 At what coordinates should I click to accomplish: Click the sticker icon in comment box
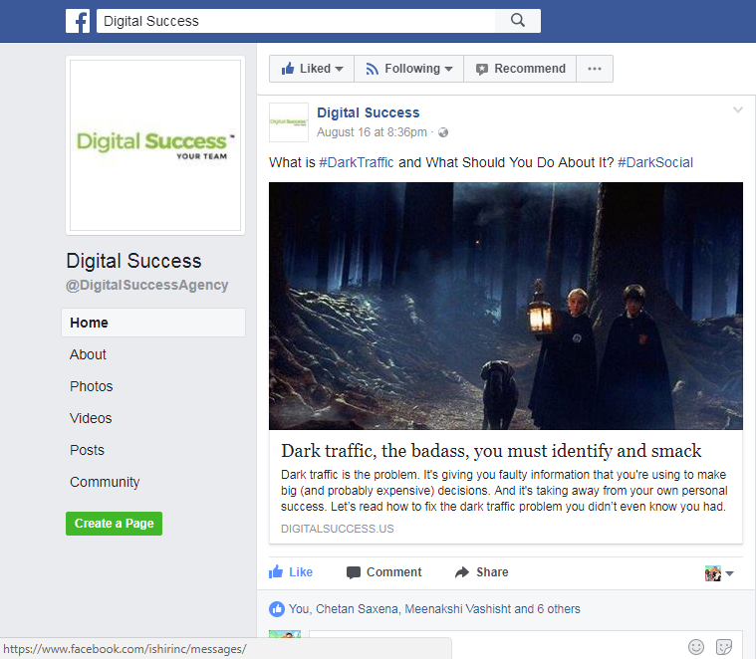pos(724,647)
